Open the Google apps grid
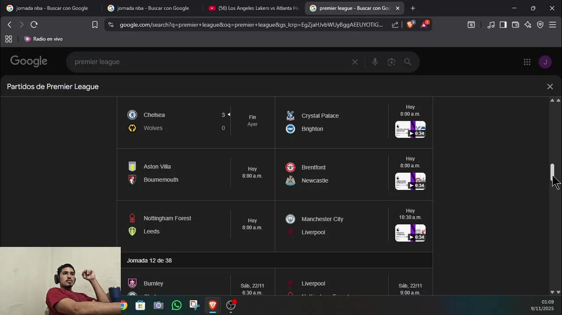The height and width of the screenshot is (315, 562). point(527,62)
